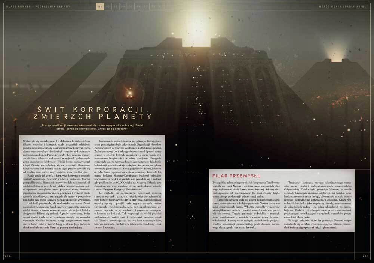The width and height of the screenshot is (374, 263).
Task: Select the heading "Świt korporacji, zmierzch planety"
Action: pos(92,113)
